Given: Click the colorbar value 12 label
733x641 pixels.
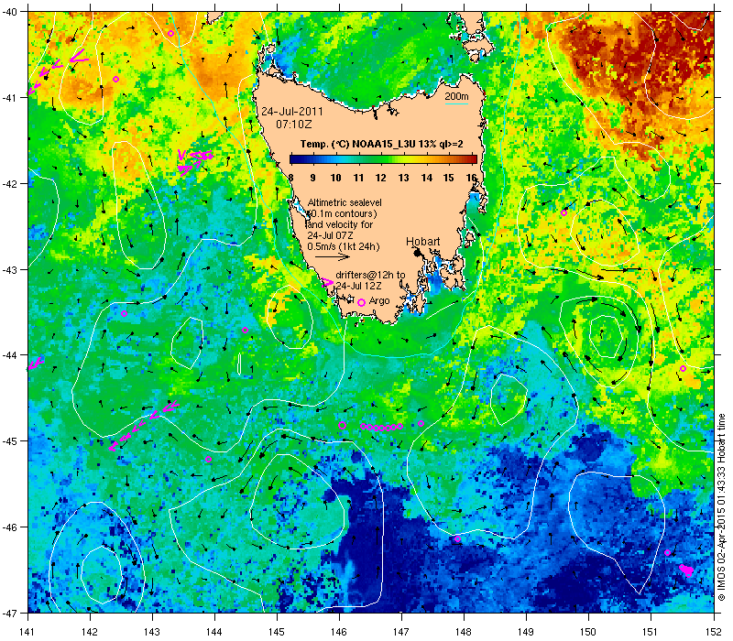Looking at the screenshot, I should click(x=381, y=178).
